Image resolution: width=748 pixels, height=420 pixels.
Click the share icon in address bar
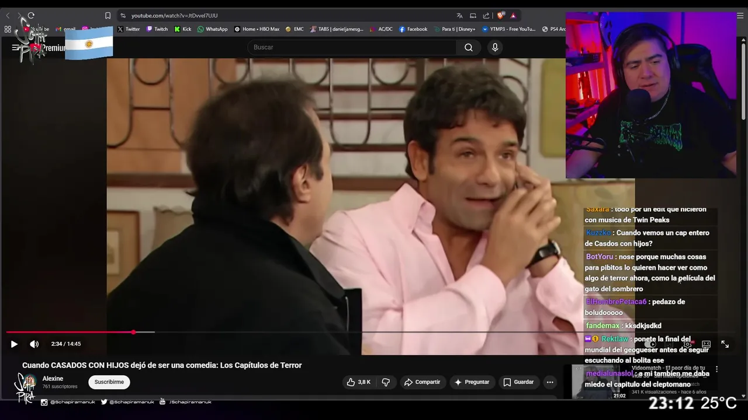tap(486, 16)
